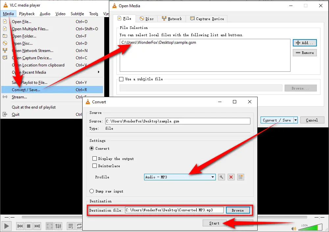Enable the Deinterlace checkbox
329x232 pixels.
pos(95,166)
